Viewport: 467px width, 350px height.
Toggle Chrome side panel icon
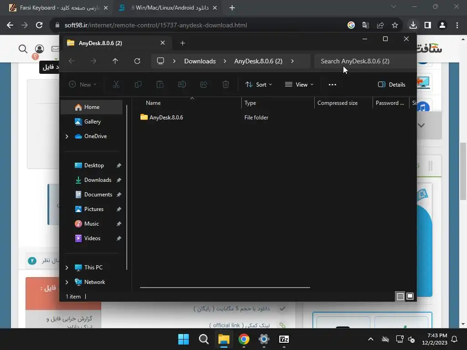click(x=428, y=25)
